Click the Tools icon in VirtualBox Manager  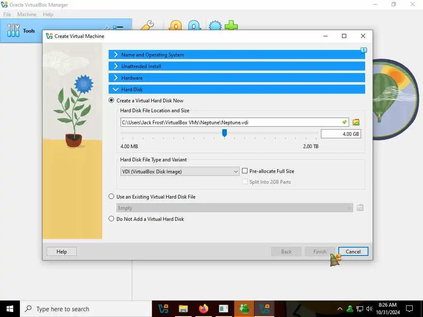tap(13, 31)
